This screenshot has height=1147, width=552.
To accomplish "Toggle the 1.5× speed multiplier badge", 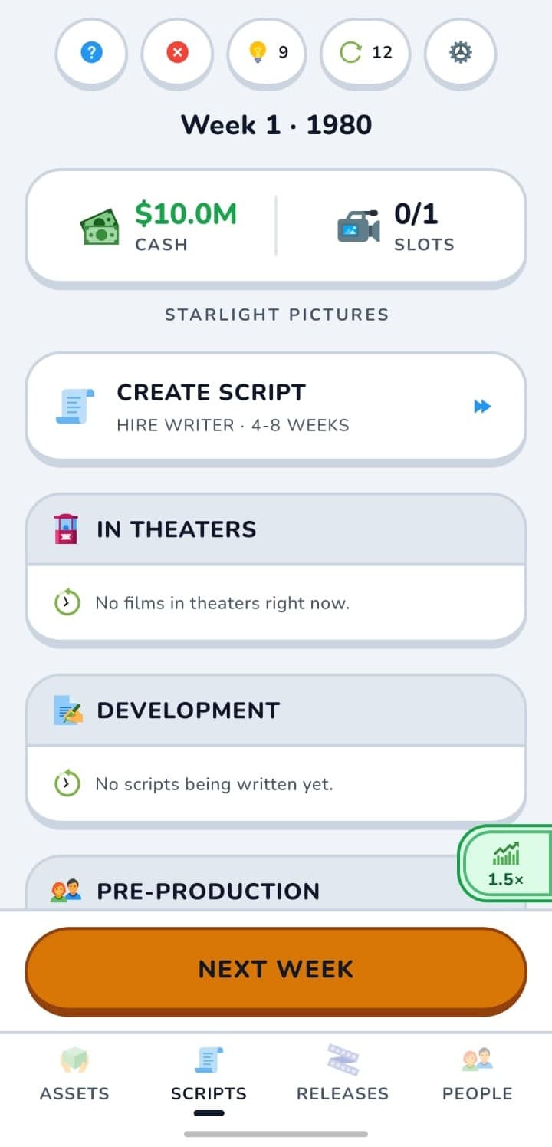I will [x=505, y=863].
